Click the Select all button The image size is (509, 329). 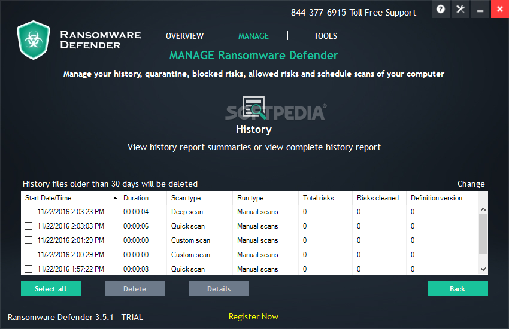(x=51, y=288)
